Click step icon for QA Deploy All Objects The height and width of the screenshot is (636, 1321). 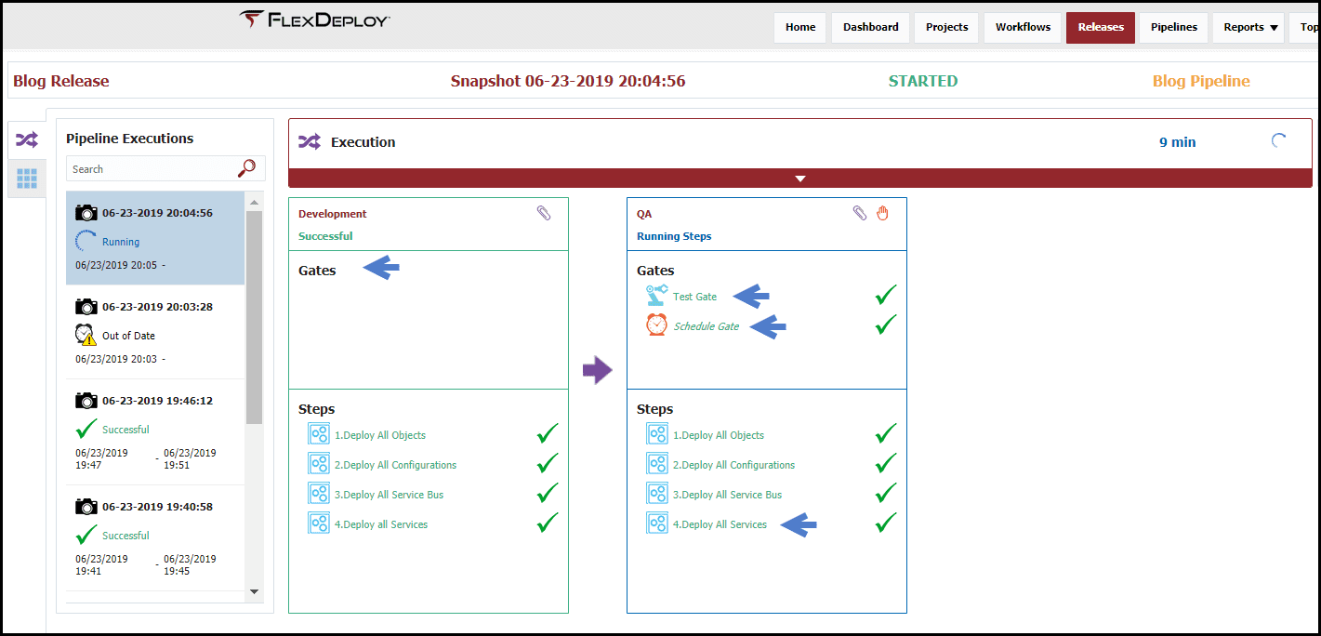coord(657,434)
